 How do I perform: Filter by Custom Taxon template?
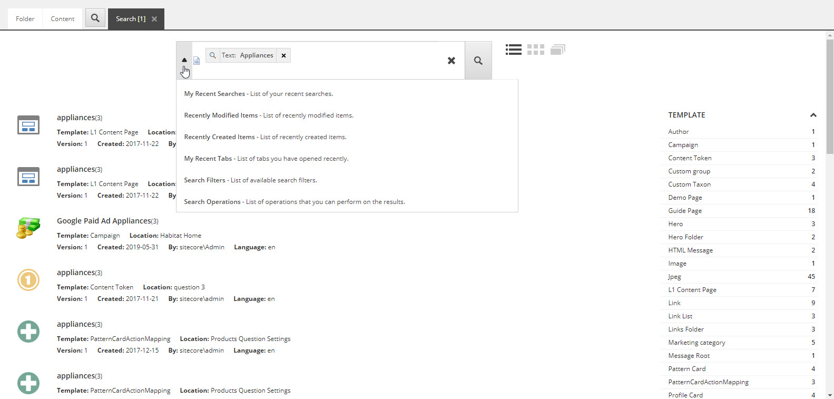pyautogui.click(x=740, y=184)
